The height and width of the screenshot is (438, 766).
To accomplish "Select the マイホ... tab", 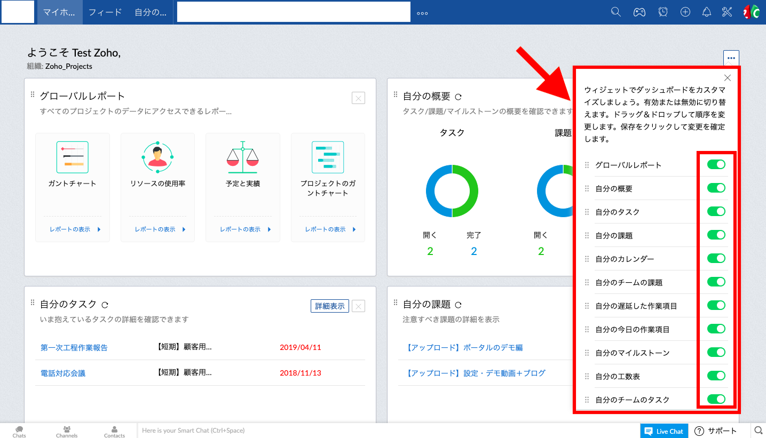I will point(60,12).
